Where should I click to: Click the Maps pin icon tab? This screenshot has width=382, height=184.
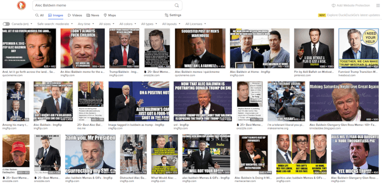105,15
